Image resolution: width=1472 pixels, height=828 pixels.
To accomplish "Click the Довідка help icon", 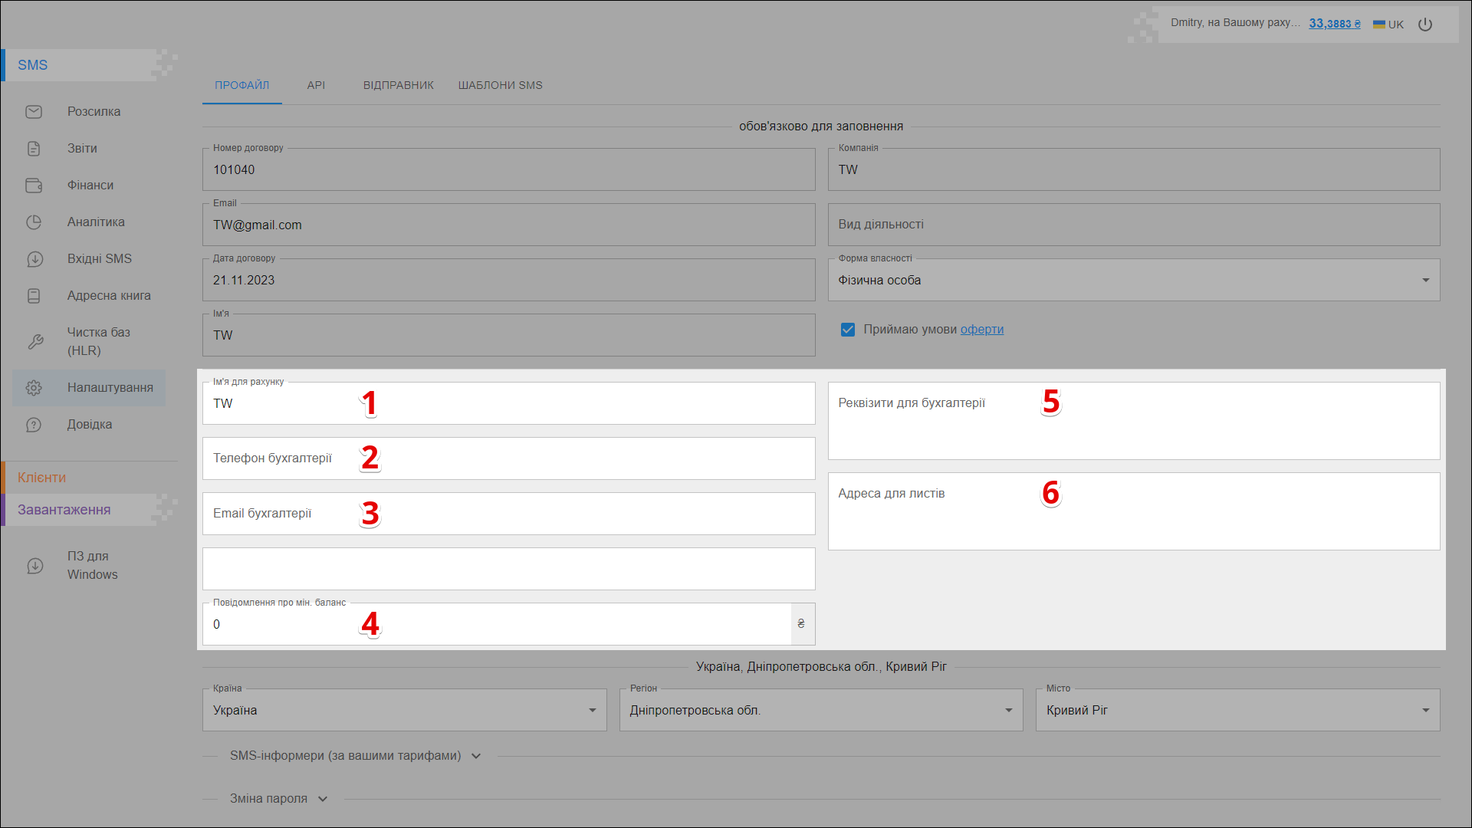I will 34,425.
